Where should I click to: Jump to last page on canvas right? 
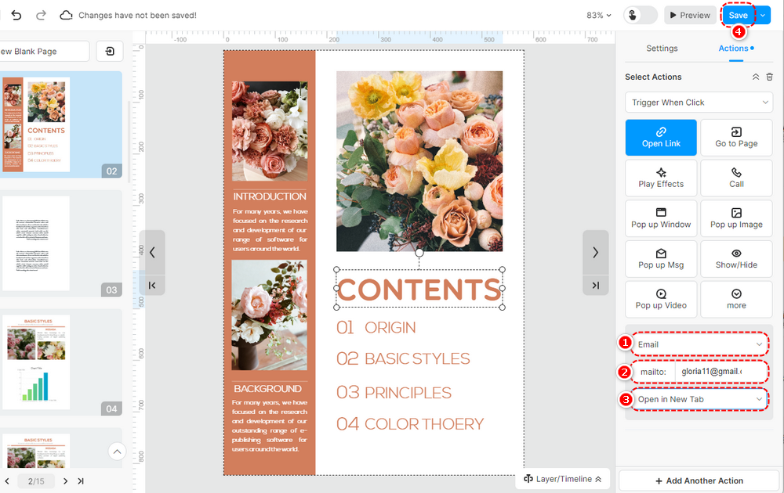[595, 286]
